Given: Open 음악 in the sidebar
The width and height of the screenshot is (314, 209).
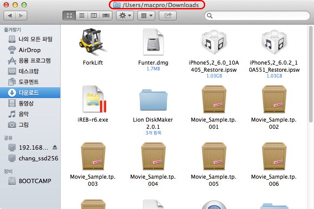Looking at the screenshot, I should [x=30, y=114].
